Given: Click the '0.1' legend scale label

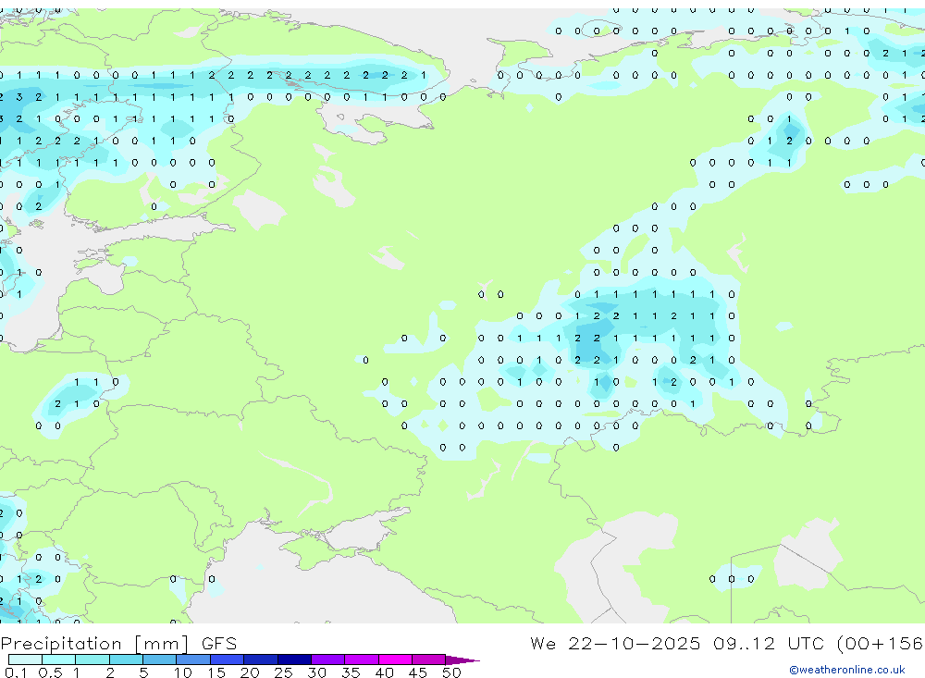Looking at the screenshot, I should point(16,672).
